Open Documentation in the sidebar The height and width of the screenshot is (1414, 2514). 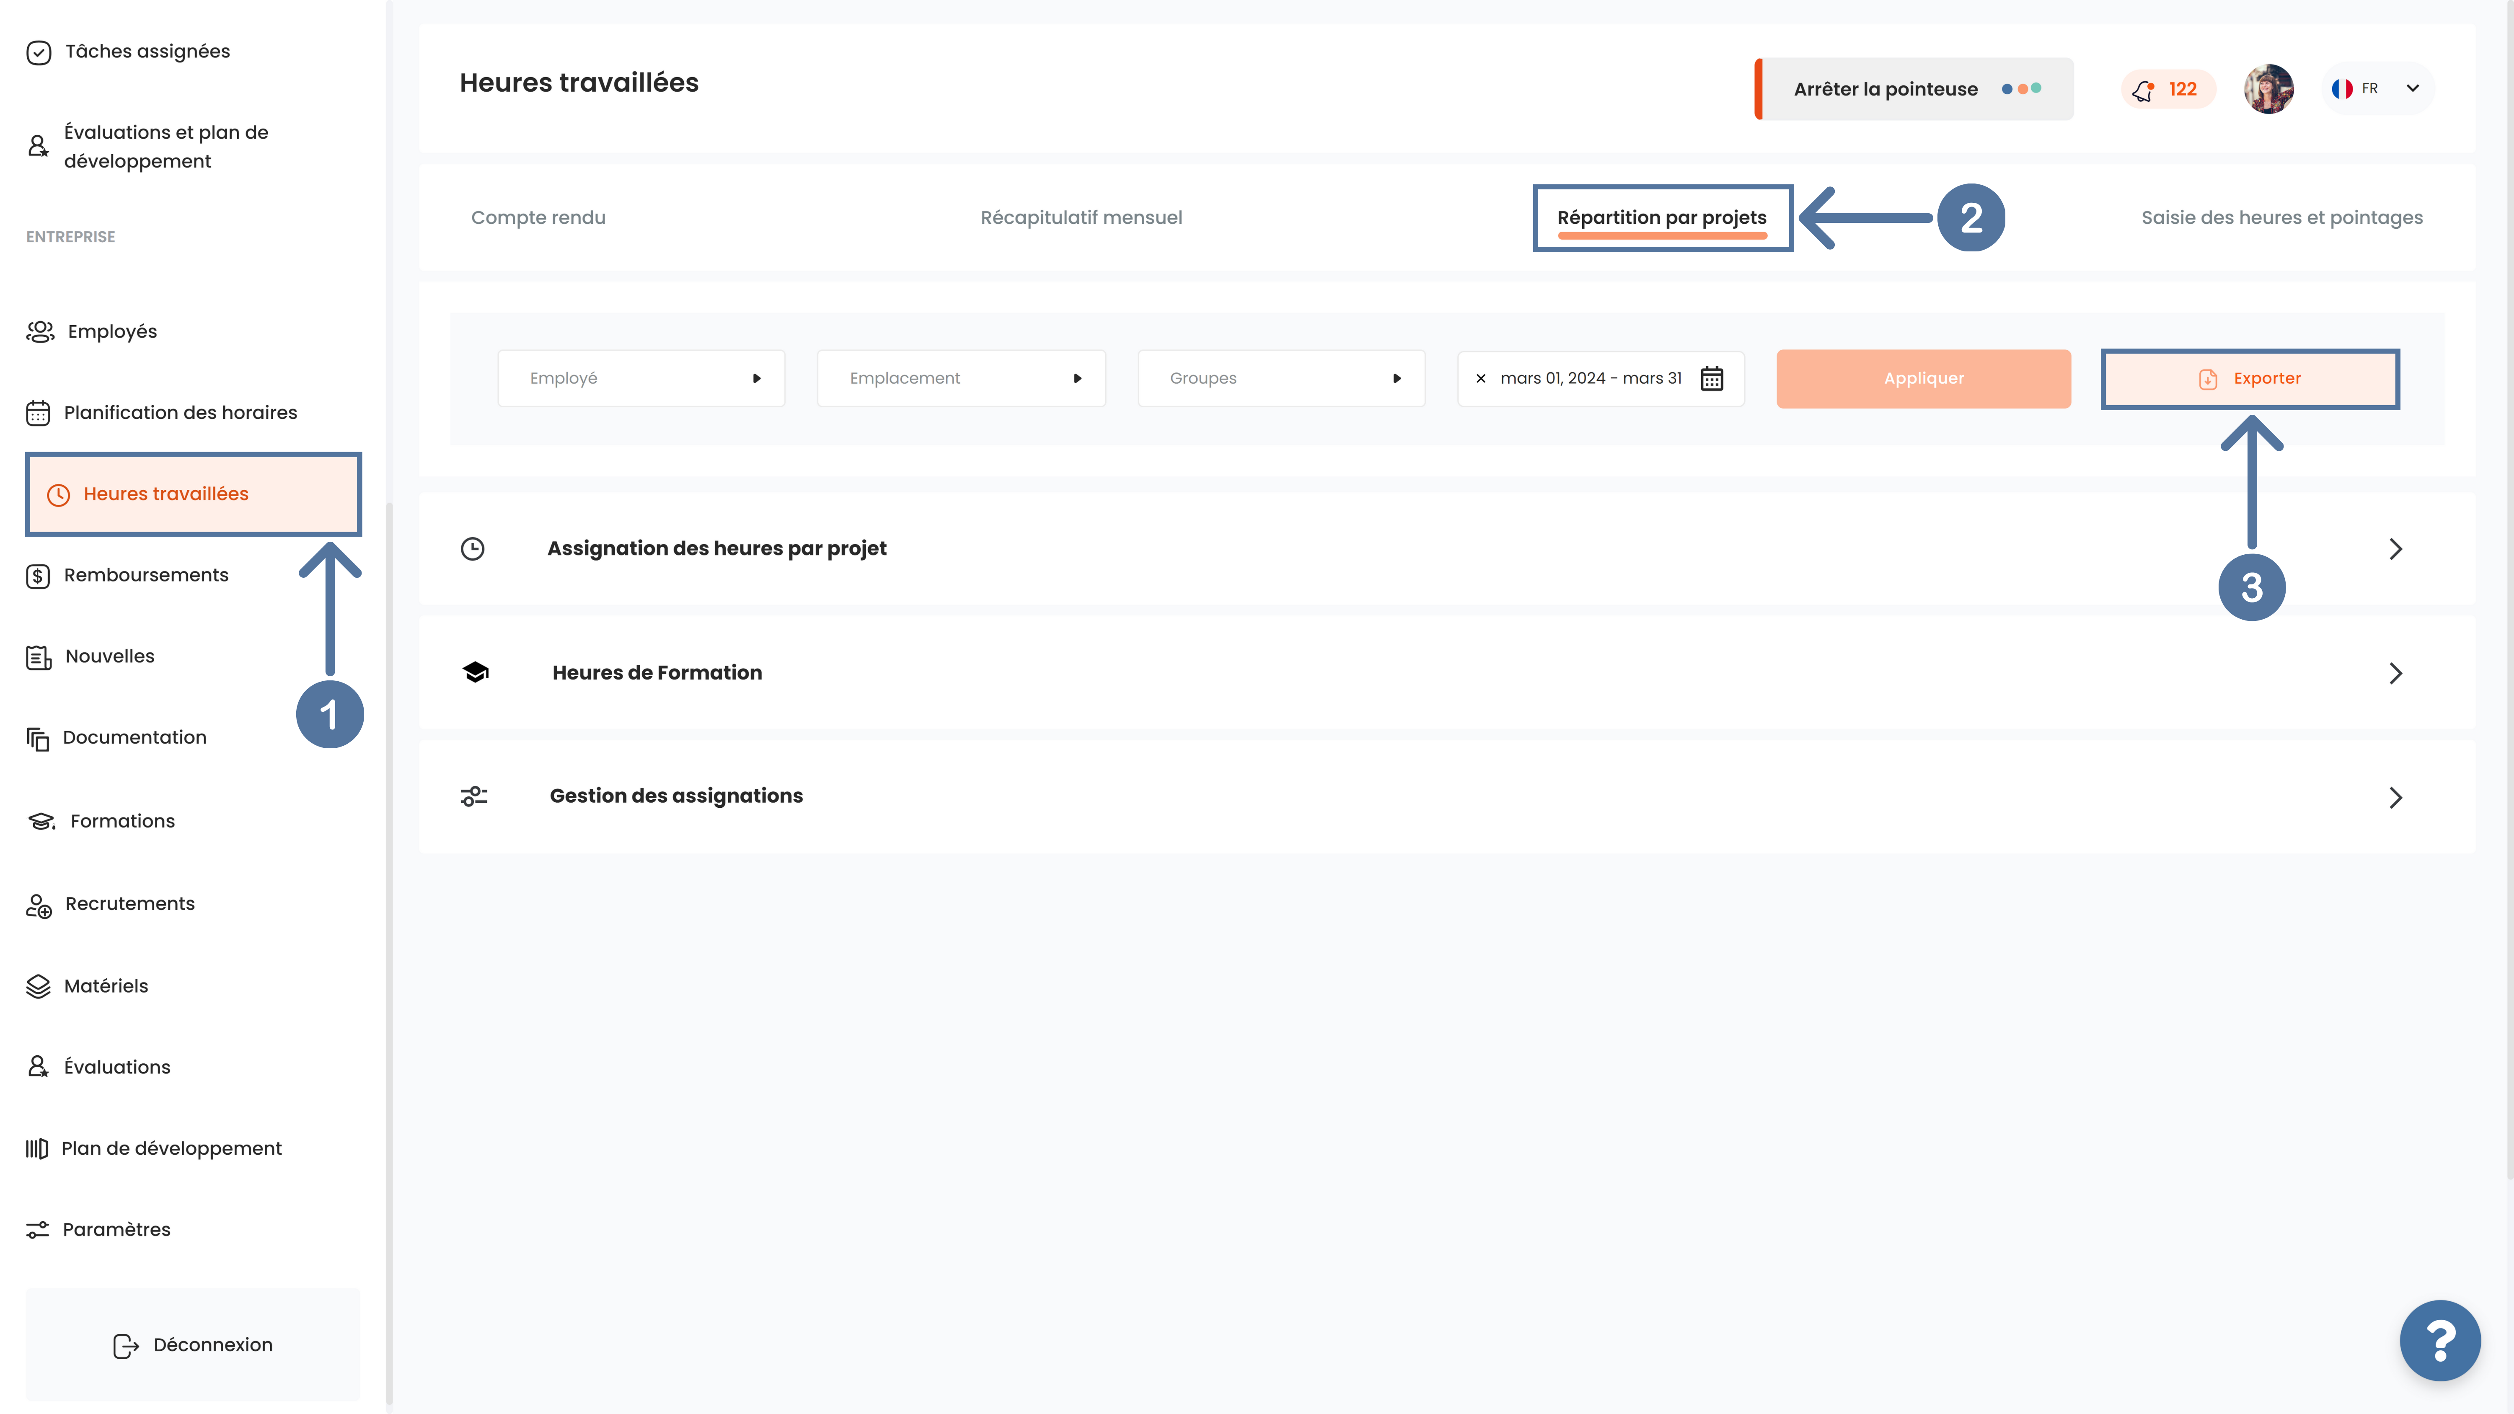coord(134,738)
